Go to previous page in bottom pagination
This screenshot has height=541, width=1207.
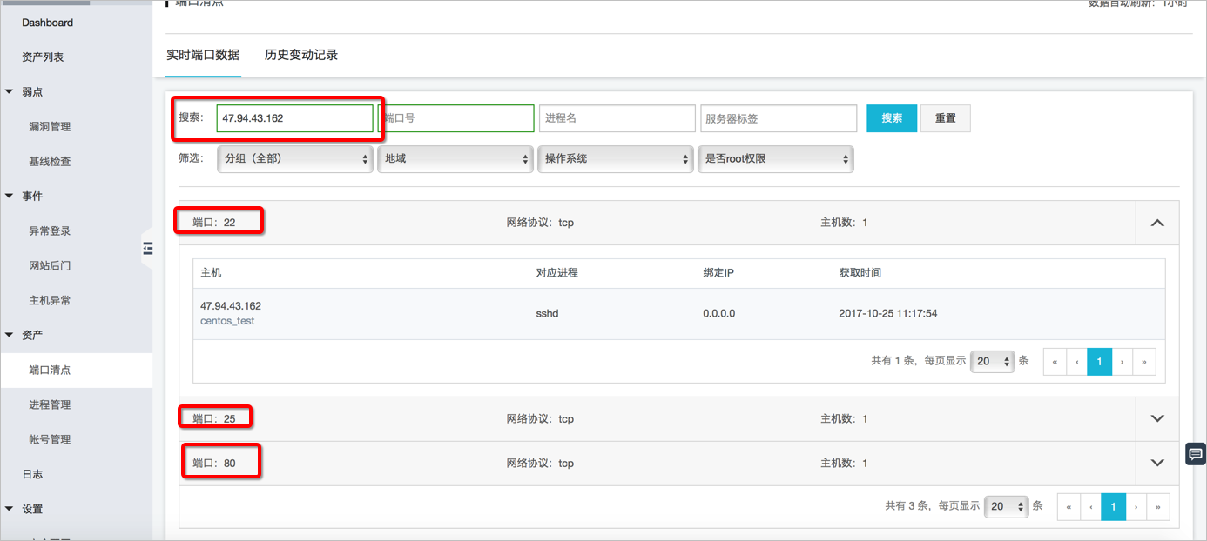1091,507
